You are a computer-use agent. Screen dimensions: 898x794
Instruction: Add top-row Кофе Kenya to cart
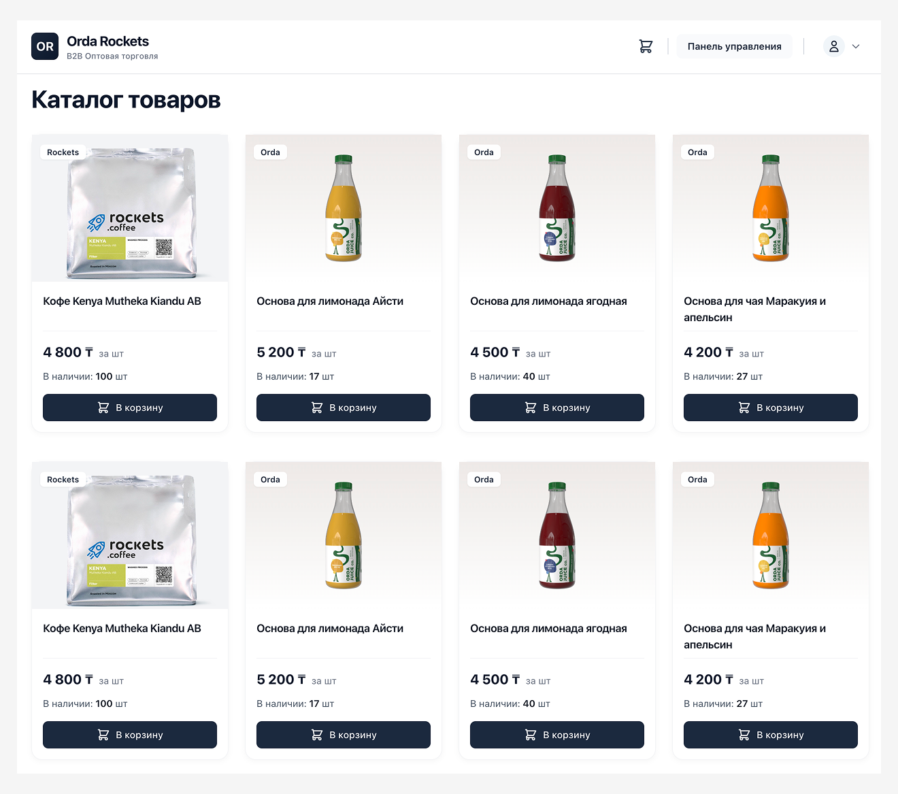click(130, 408)
